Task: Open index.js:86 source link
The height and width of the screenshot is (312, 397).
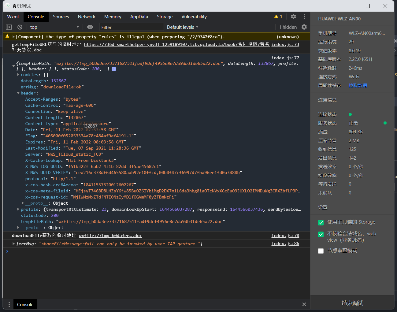Action: click(x=285, y=243)
